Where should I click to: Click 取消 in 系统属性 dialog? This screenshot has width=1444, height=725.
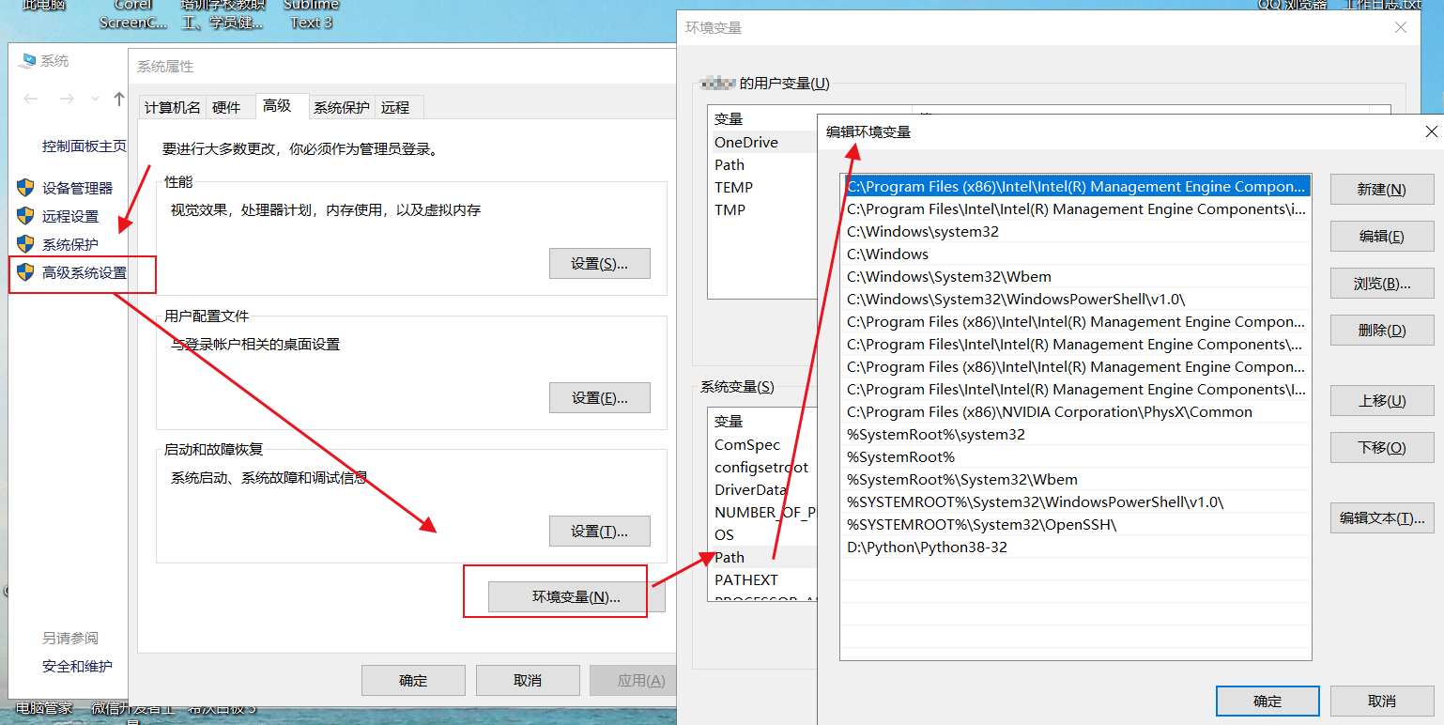pyautogui.click(x=528, y=681)
